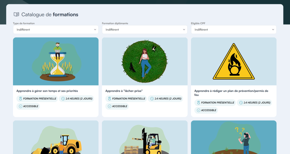Click the open book catalogue icon
Viewport: 290px width, 154px height.
tap(16, 14)
